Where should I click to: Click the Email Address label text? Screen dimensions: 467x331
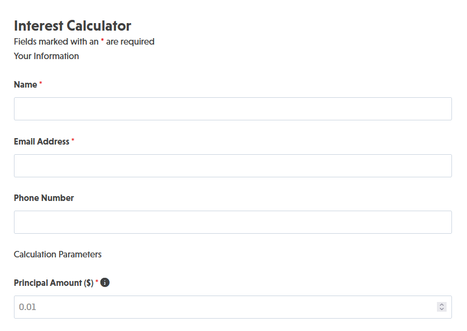pyautogui.click(x=41, y=141)
